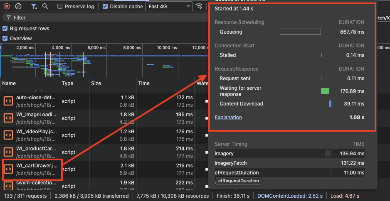Image resolution: width=390 pixels, height=201 pixels.
Task: Click 4,000 ms overview timeline marker
Action: click(61, 47)
